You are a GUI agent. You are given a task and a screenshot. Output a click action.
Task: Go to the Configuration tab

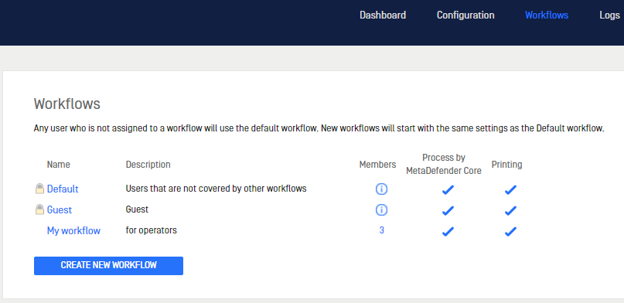coord(465,15)
